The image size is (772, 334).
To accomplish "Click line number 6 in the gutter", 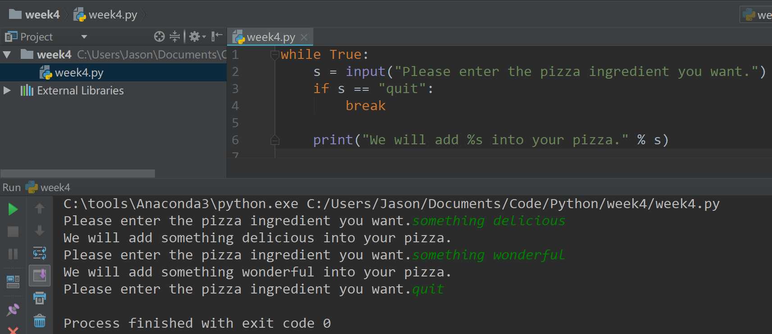I will pos(235,140).
